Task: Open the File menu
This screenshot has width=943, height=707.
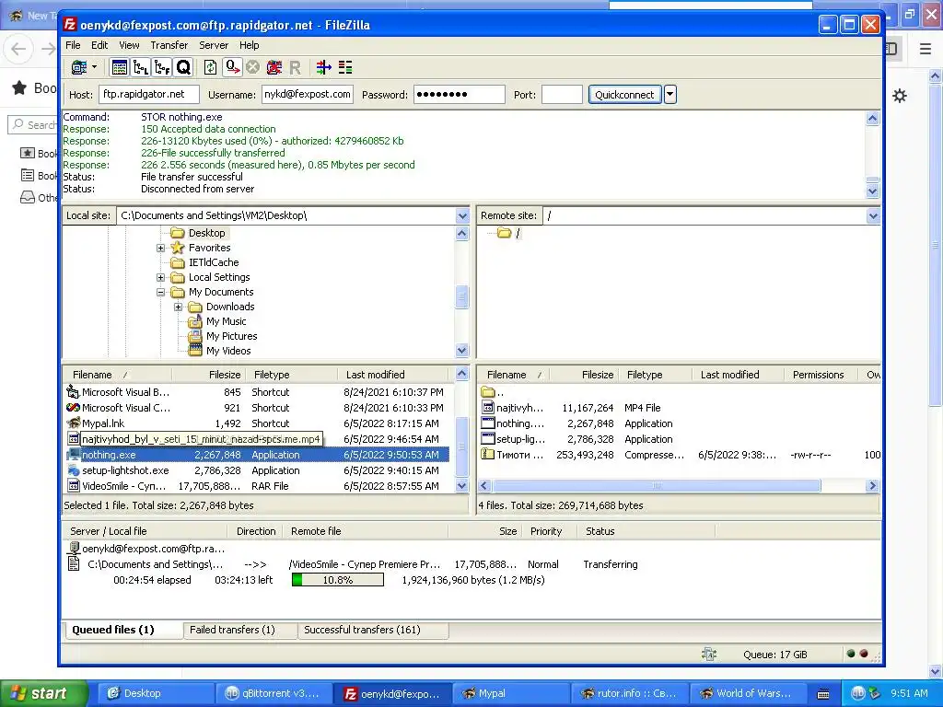Action: [73, 45]
